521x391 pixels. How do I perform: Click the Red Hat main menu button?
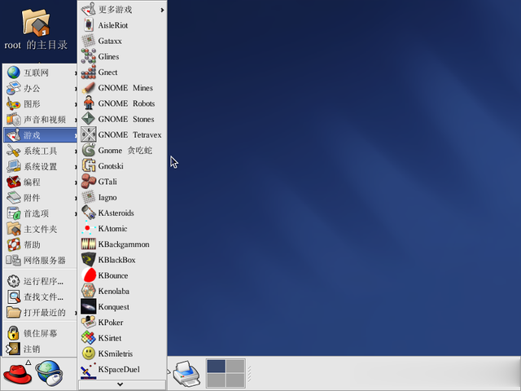[x=17, y=374]
